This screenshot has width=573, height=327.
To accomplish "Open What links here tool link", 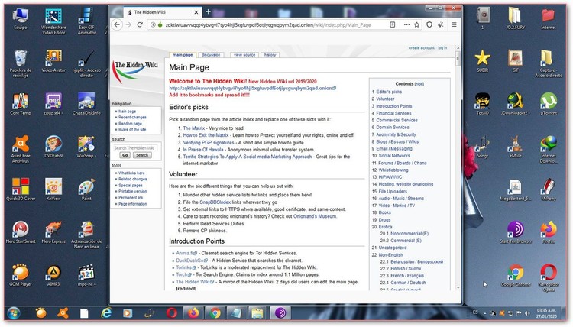I will (x=131, y=173).
